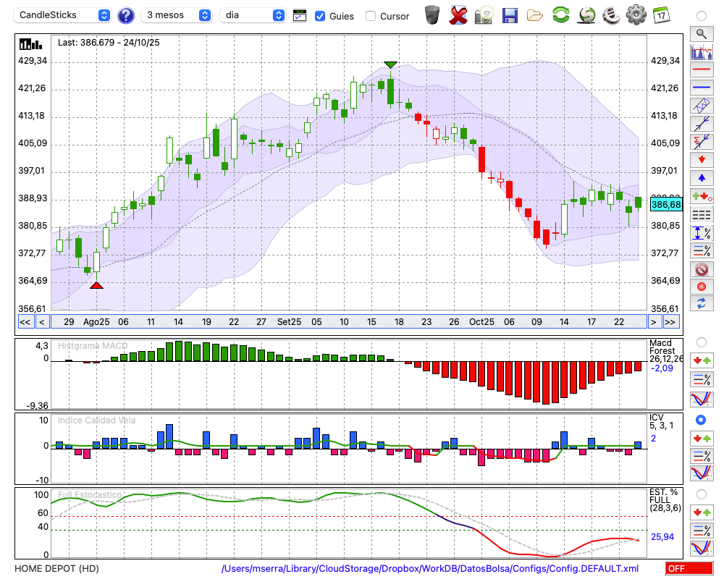Screen dimensions: 724x579
Task: Select the red horizontal line drawing tool
Action: pos(701,70)
